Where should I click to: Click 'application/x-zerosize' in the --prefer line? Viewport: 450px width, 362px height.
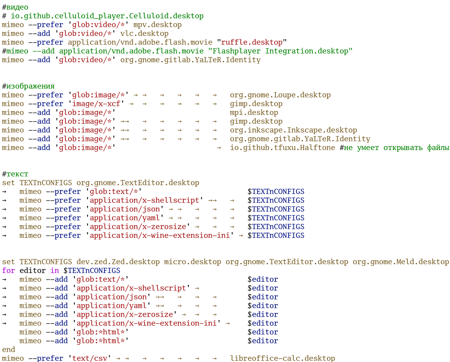pos(138,227)
